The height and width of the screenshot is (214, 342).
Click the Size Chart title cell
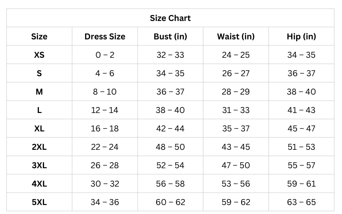(170, 18)
